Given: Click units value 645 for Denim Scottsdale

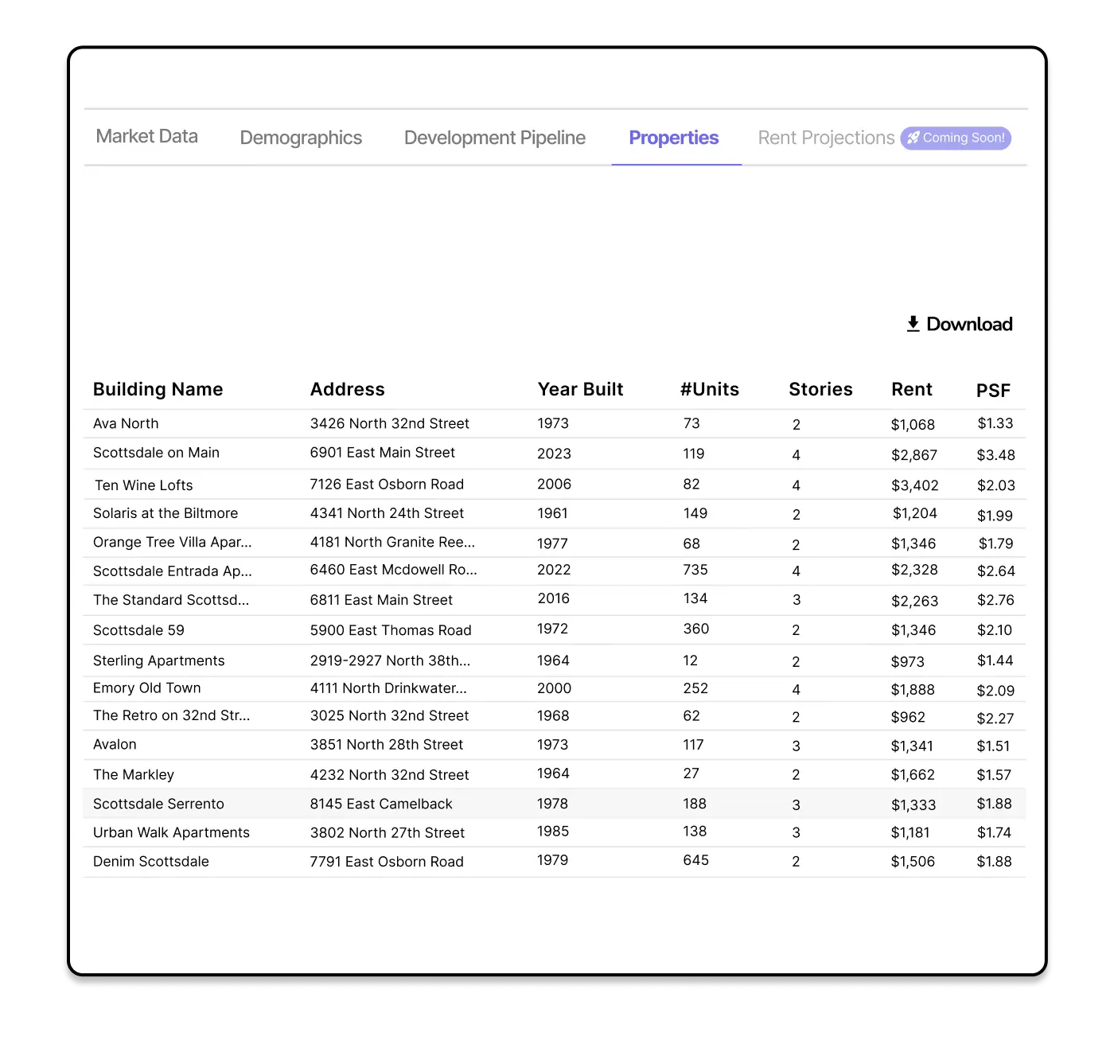Looking at the screenshot, I should click(695, 860).
